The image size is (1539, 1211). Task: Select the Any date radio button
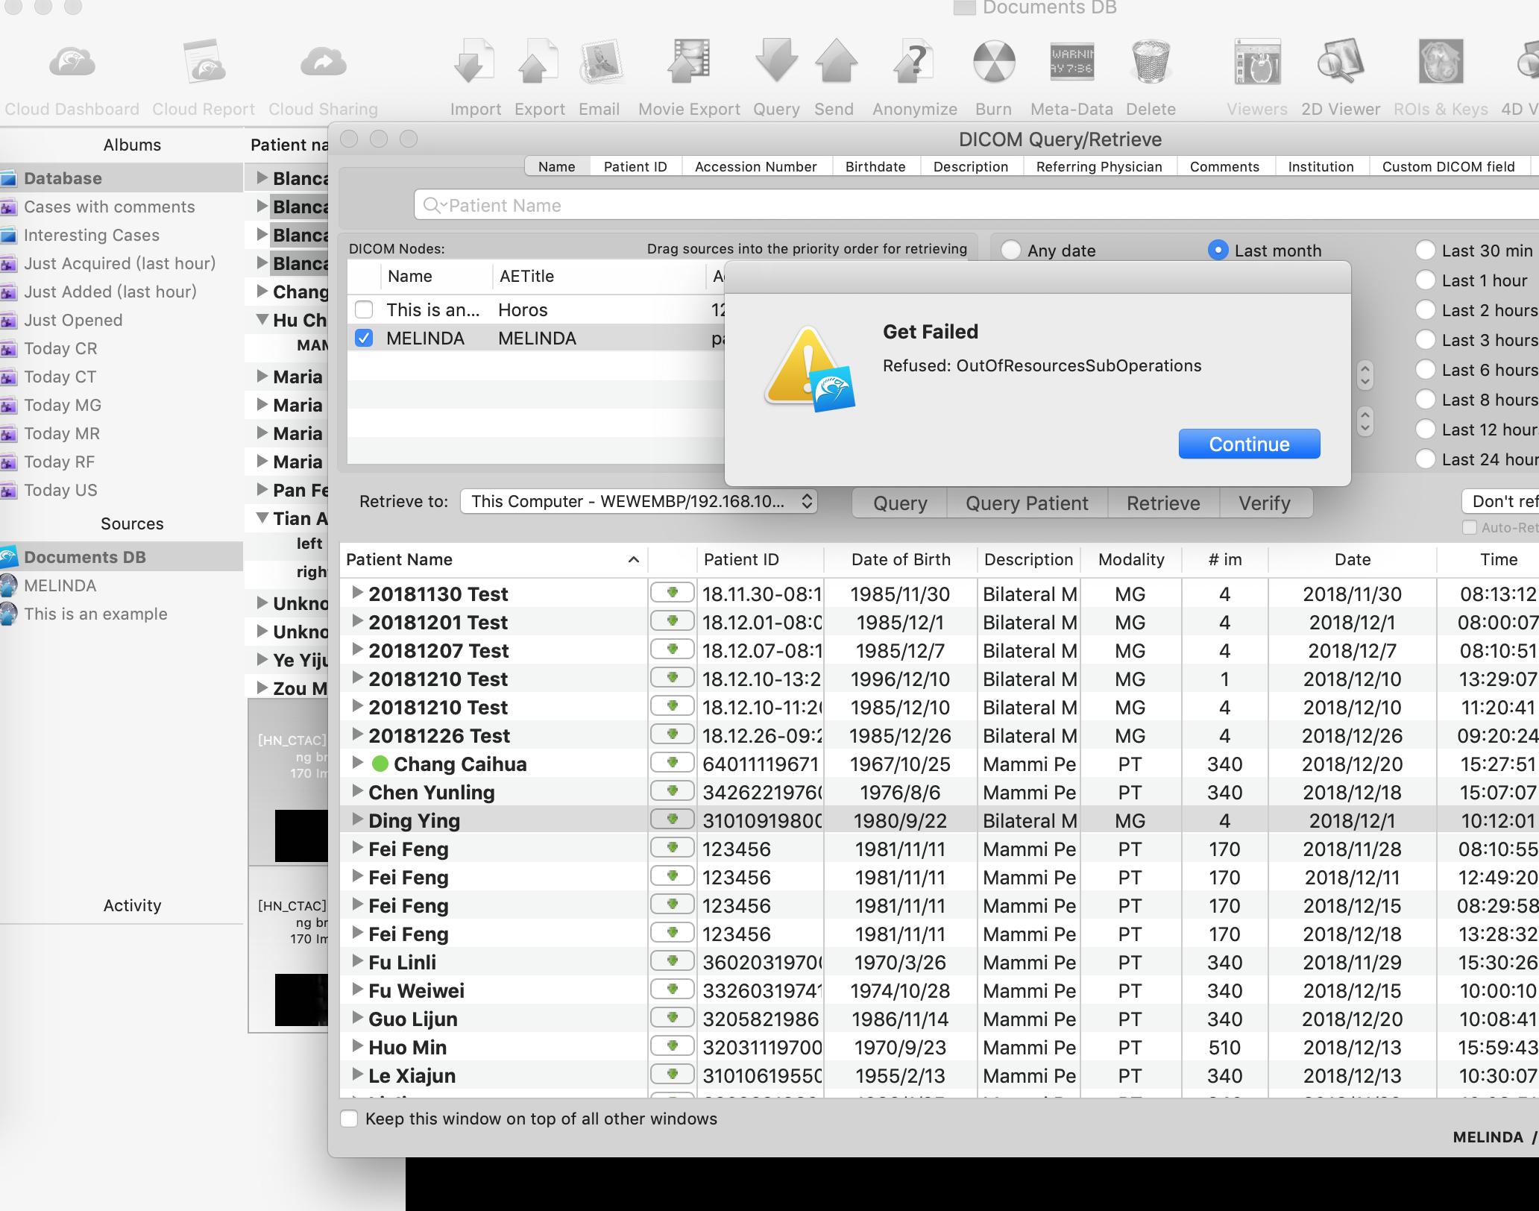point(1011,251)
